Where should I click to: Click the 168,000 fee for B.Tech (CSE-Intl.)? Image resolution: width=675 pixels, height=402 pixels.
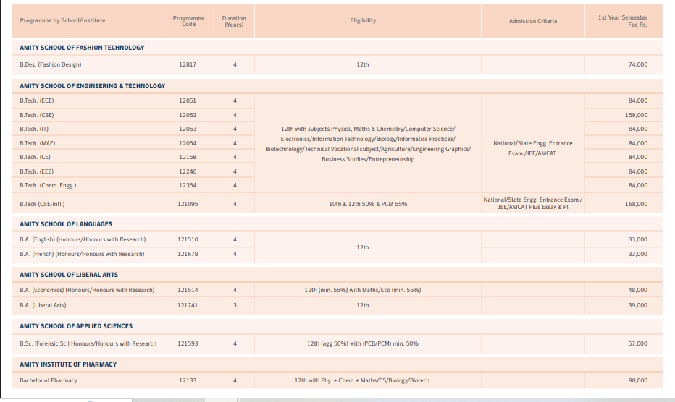(637, 204)
